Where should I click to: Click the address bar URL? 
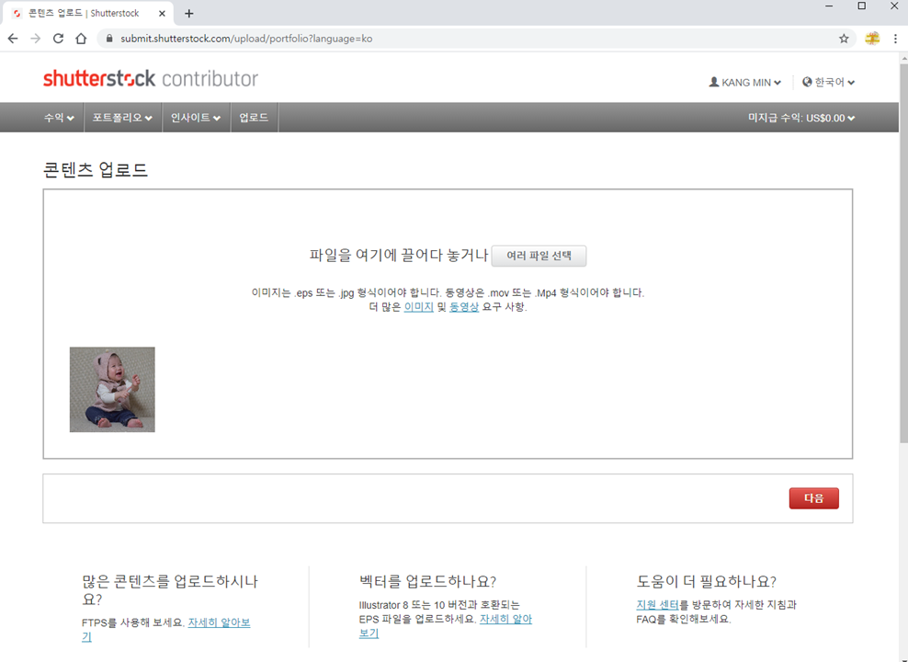[x=246, y=39]
